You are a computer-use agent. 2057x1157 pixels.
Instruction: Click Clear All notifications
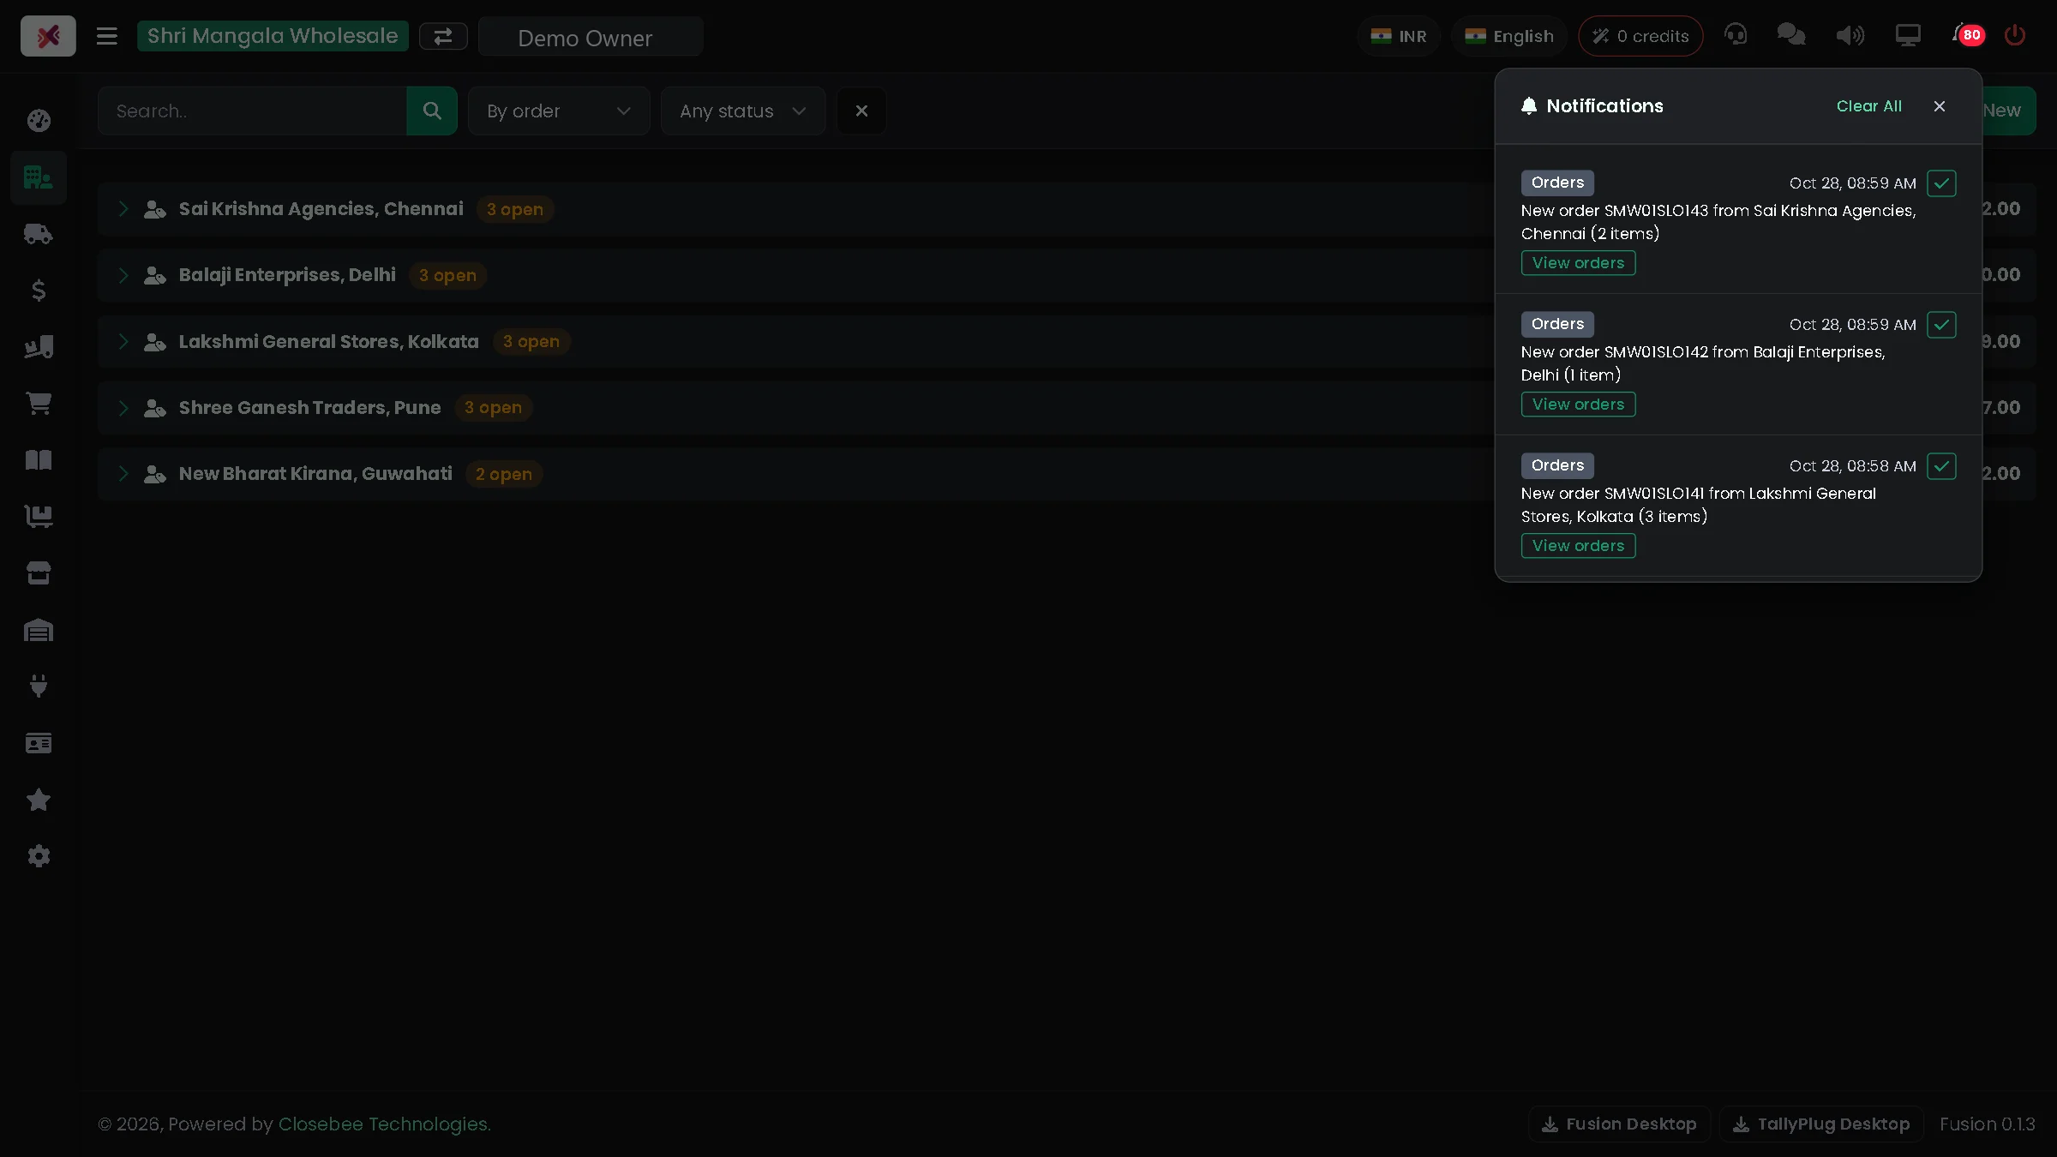[x=1868, y=106]
